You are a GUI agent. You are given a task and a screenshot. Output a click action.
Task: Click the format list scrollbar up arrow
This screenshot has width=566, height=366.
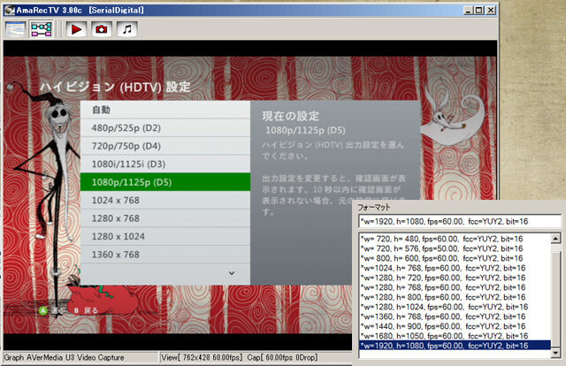(556, 239)
